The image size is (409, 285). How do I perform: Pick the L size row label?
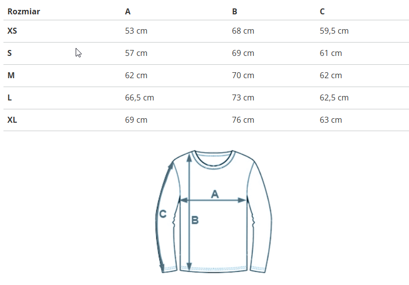(x=9, y=97)
